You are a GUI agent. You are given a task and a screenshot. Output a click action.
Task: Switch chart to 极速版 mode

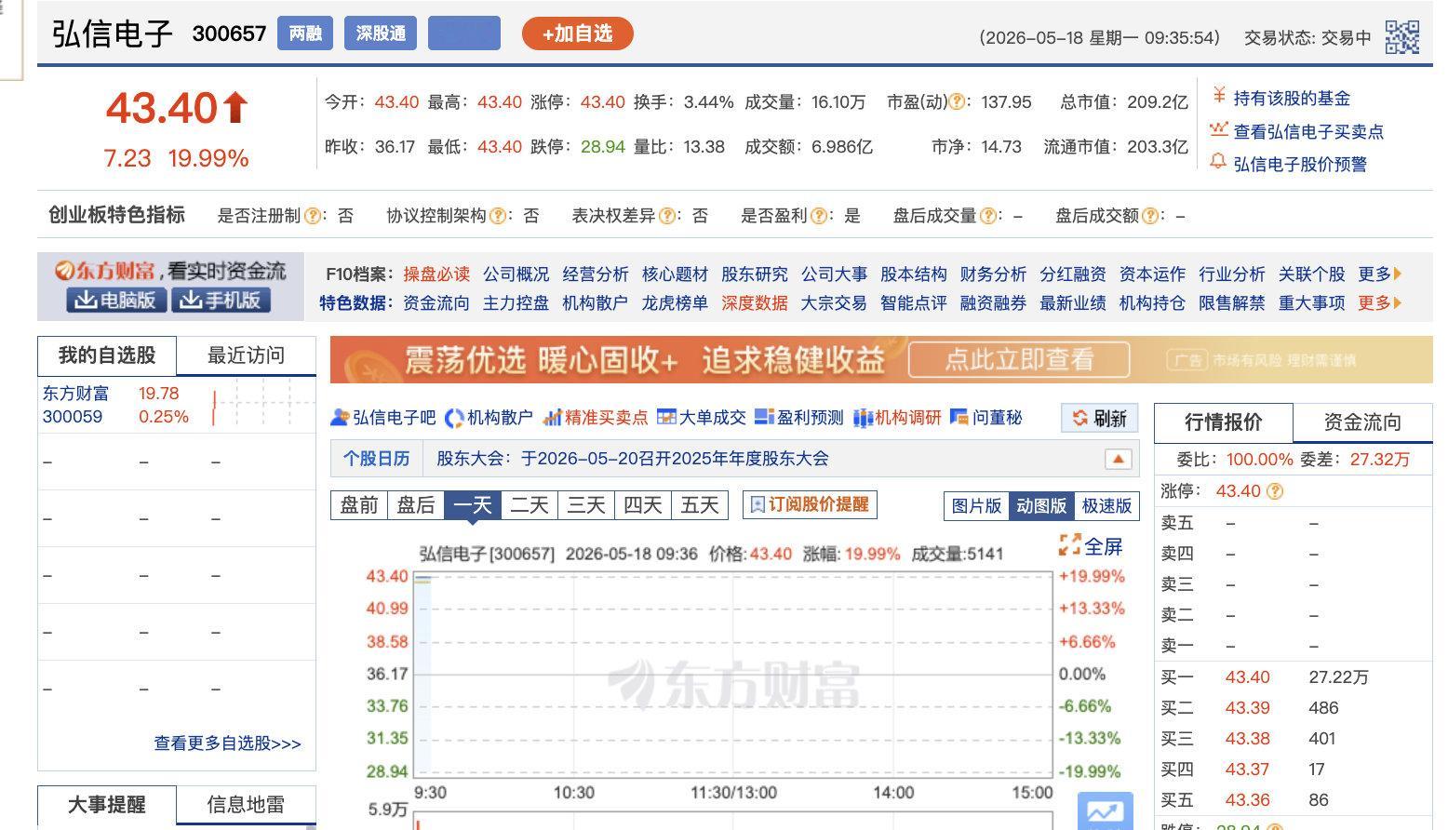1106,505
